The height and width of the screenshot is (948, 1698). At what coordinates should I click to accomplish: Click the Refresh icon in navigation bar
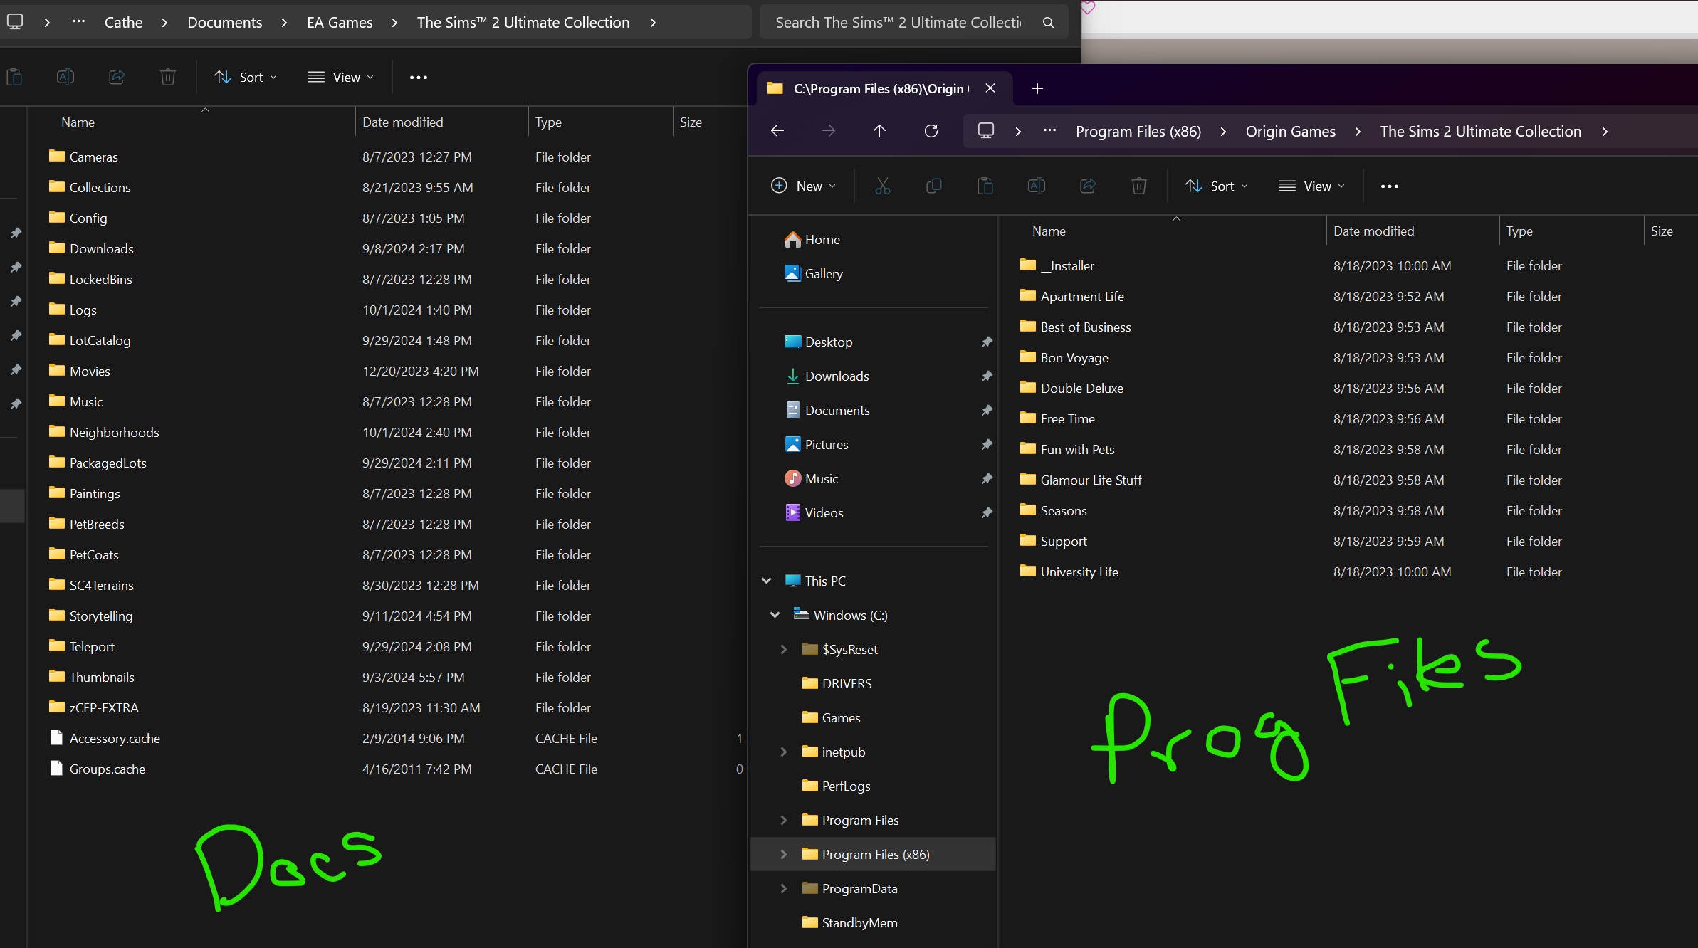tap(931, 131)
